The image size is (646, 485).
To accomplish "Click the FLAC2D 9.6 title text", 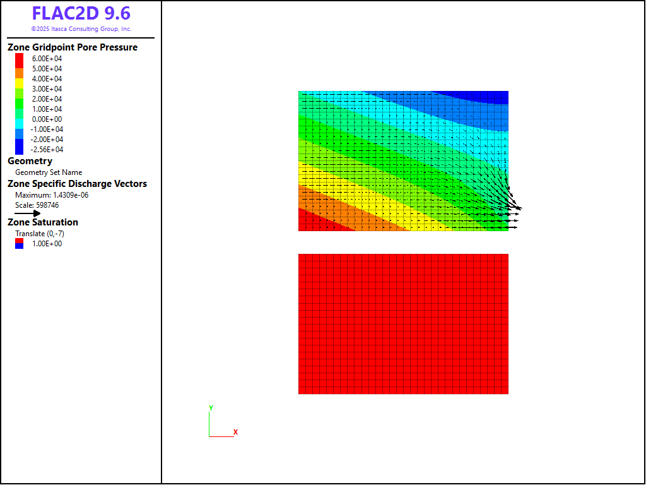I will [81, 14].
